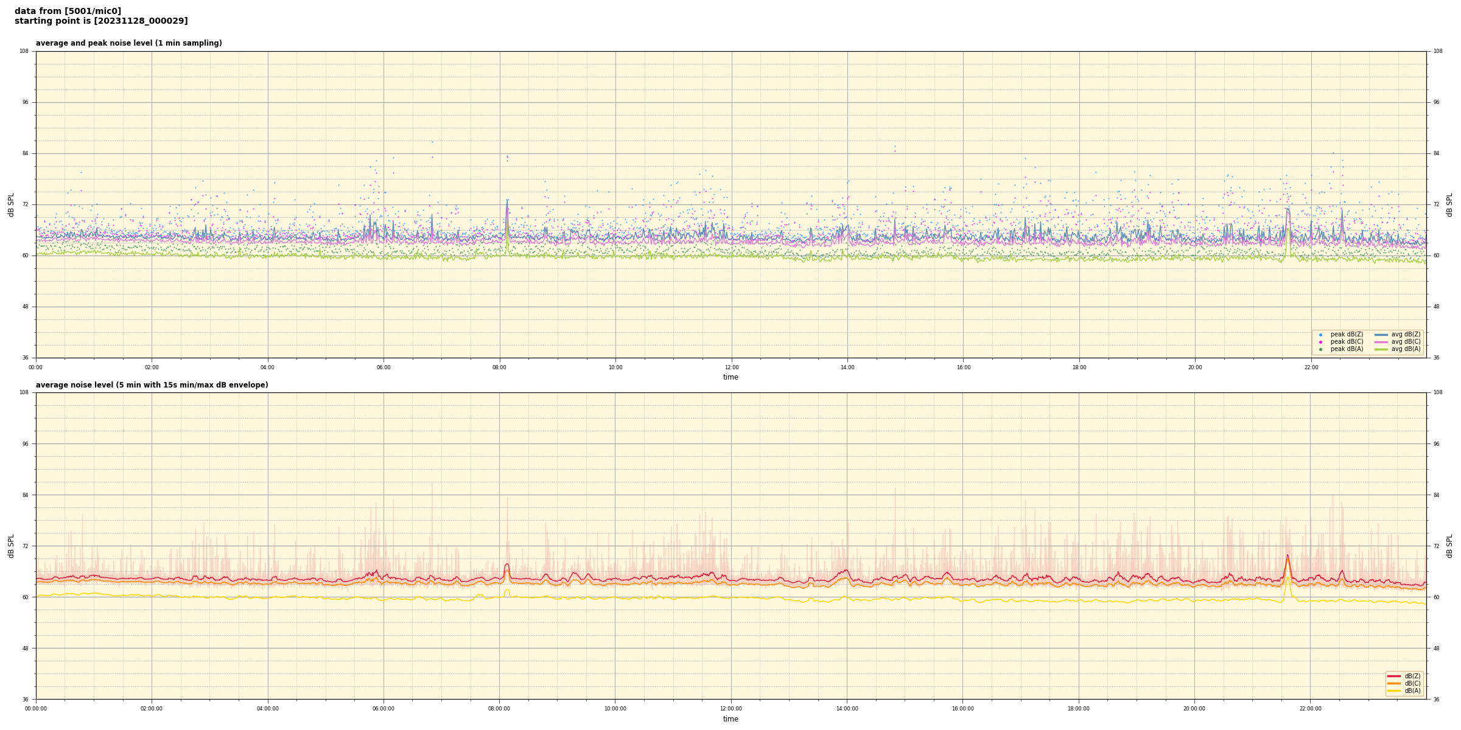Click the 22:00 tick on the top chart
The image size is (1461, 730).
1311,367
